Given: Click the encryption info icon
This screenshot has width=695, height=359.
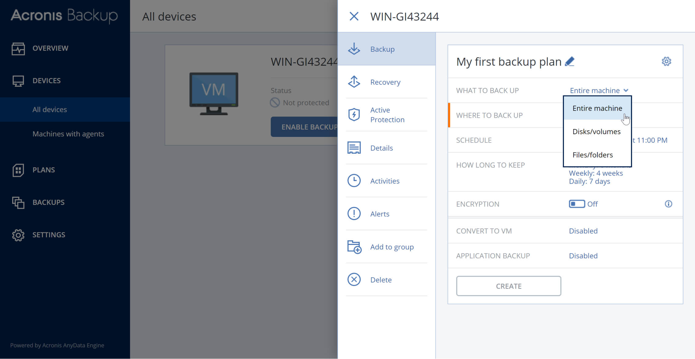Looking at the screenshot, I should (668, 204).
